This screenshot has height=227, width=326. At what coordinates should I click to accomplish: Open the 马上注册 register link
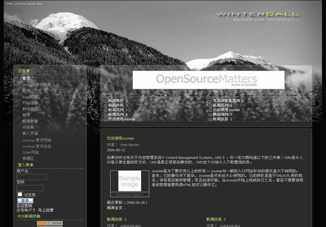point(46,210)
